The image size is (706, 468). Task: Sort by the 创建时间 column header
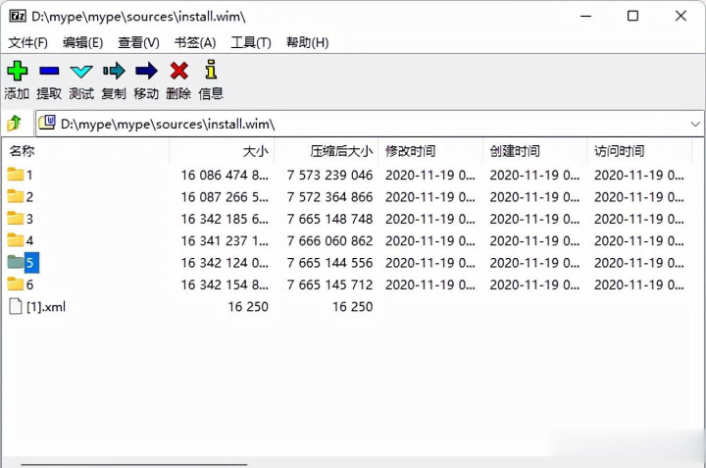[535, 151]
